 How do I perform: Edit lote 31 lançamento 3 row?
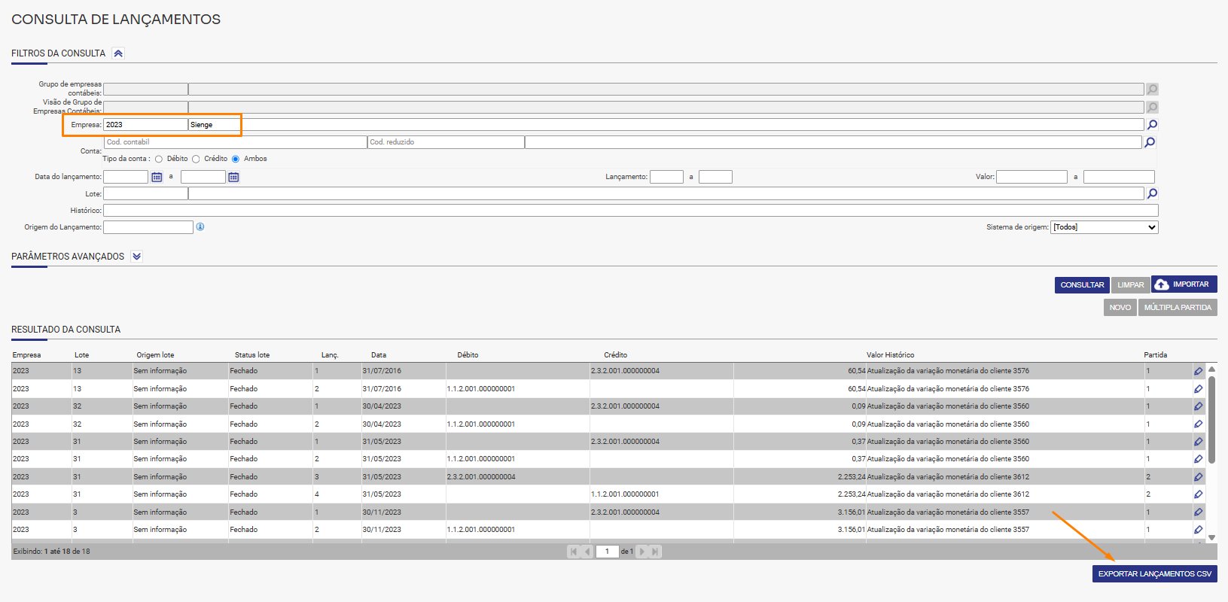(1198, 477)
